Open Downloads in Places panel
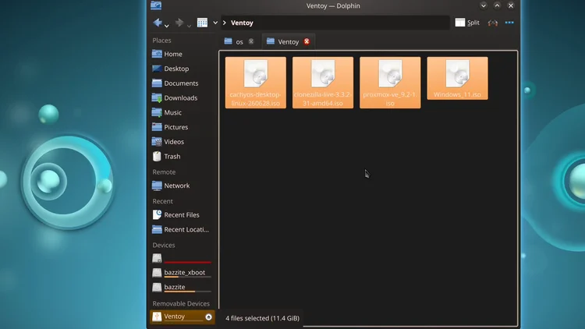Viewport: 585px width, 329px height. [182, 97]
